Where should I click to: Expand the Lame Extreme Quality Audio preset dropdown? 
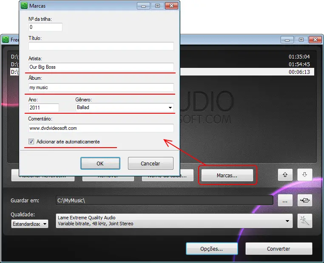[174, 221]
